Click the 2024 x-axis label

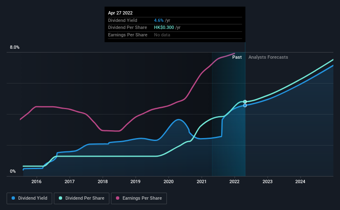point(300,181)
